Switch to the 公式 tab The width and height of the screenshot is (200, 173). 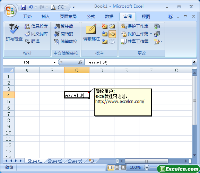click(91, 16)
